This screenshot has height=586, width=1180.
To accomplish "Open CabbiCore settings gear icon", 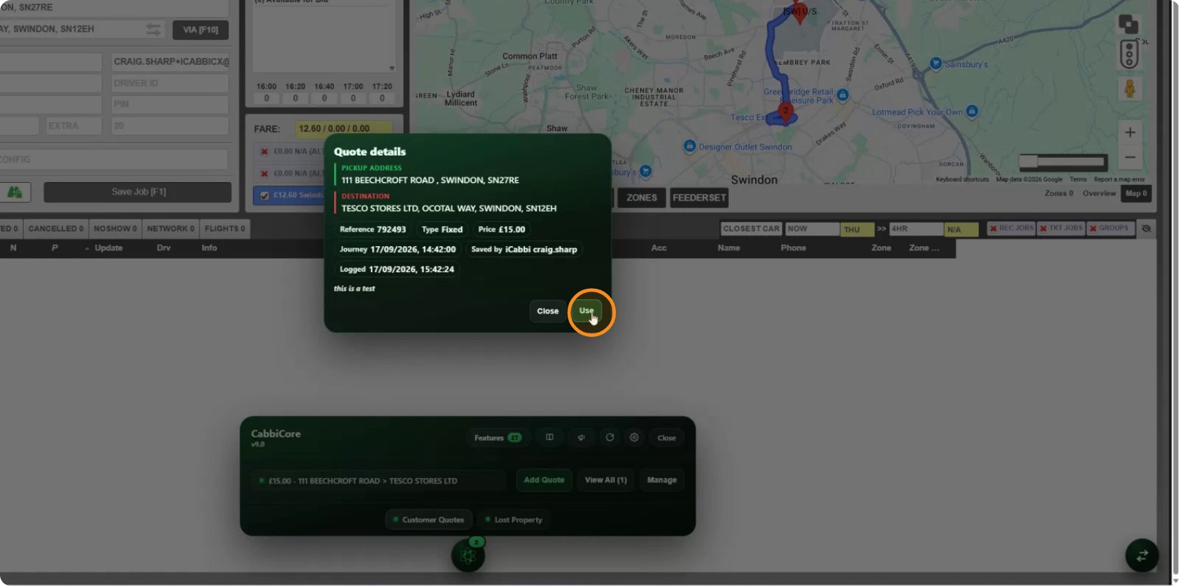I will [x=634, y=437].
